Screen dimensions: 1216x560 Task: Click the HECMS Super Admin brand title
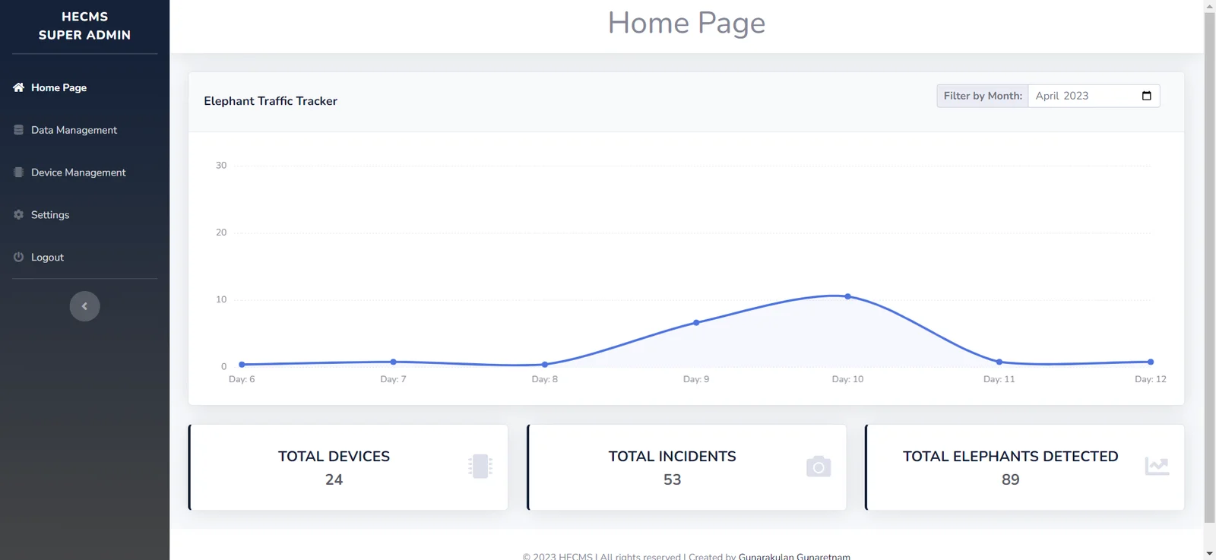(84, 26)
